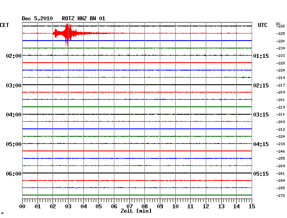Click the x-axis minute label "02"
The width and height of the screenshot is (287, 218).
tap(53, 207)
